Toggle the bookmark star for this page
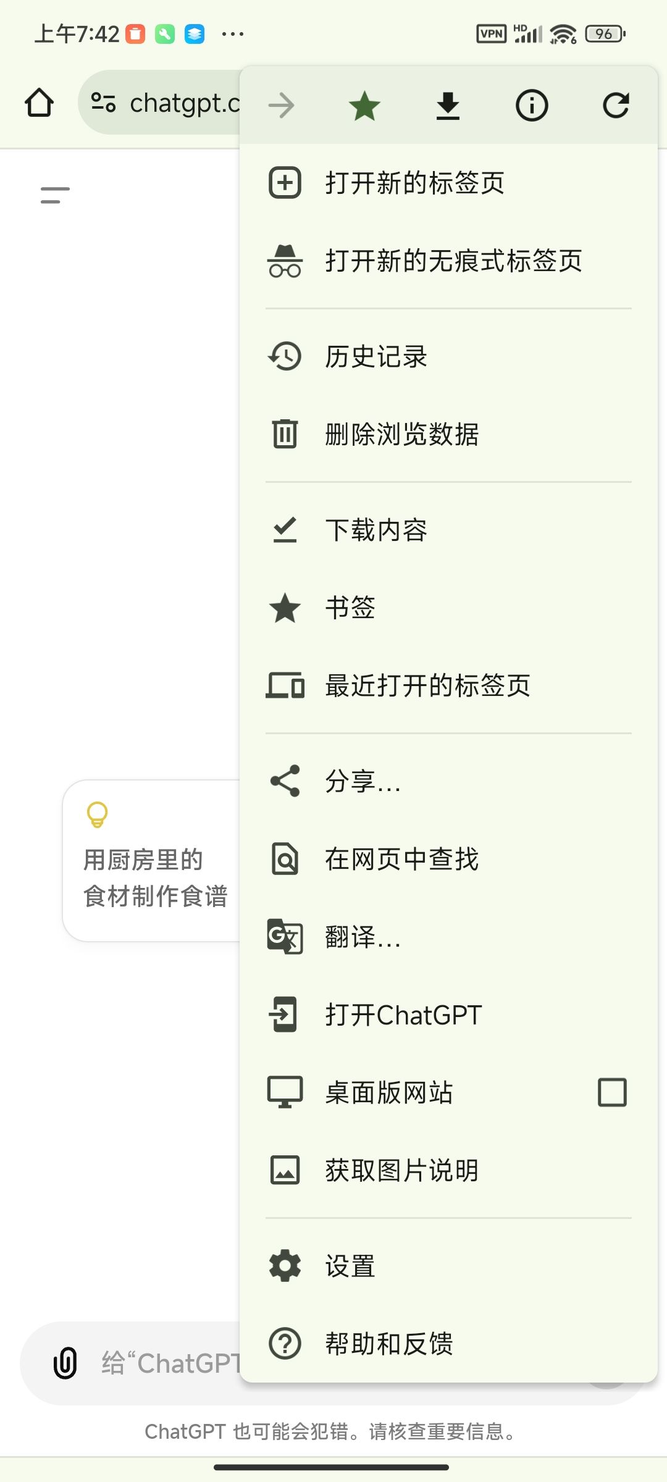 point(364,106)
